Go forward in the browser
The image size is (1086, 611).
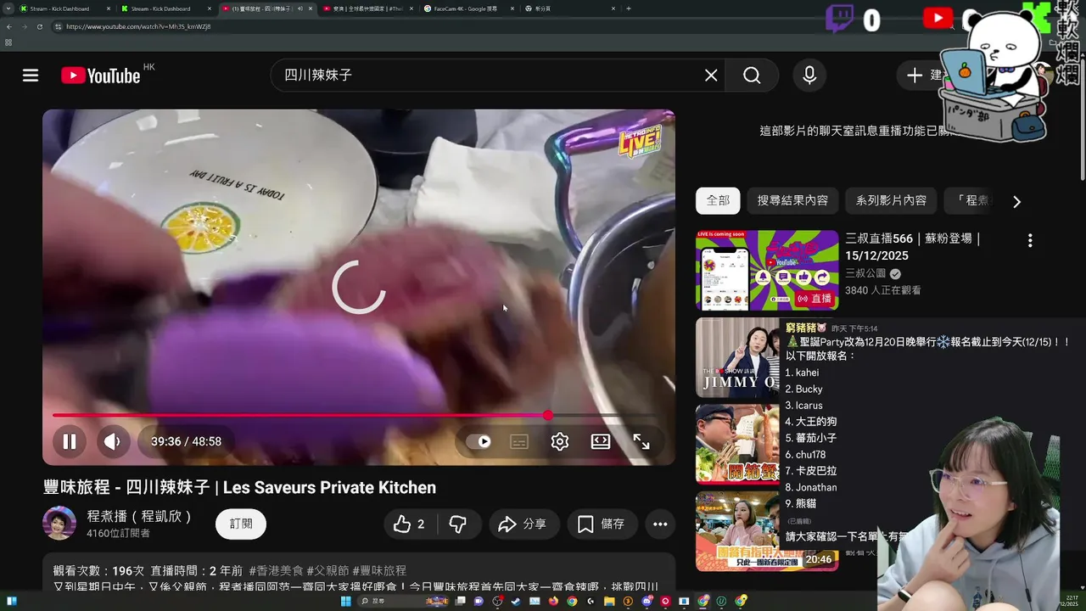click(x=24, y=26)
